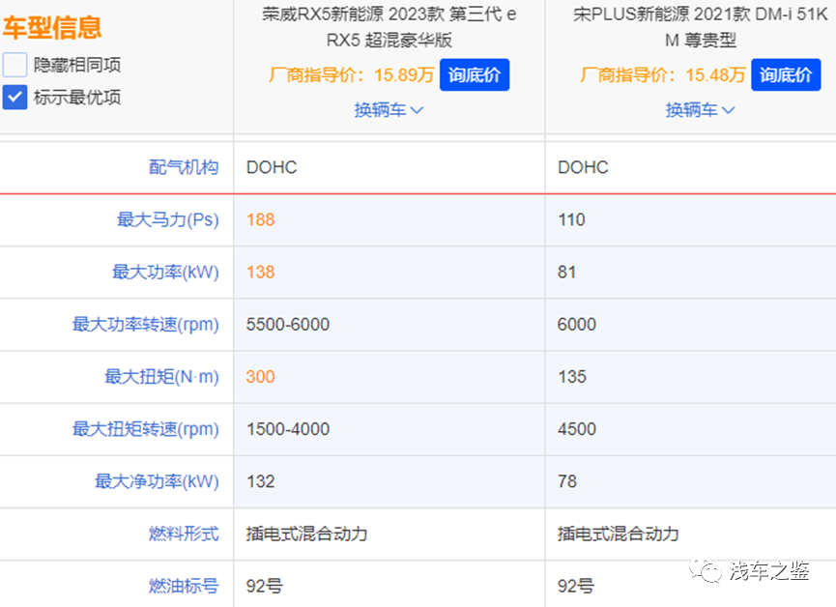Open 荣威RX5新能源 2023款 model title
The image size is (836, 607).
pos(389,27)
